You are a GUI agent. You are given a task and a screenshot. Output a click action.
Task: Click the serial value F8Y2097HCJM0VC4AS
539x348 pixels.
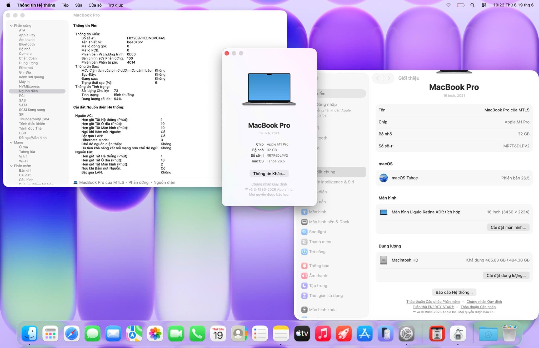pos(146,38)
